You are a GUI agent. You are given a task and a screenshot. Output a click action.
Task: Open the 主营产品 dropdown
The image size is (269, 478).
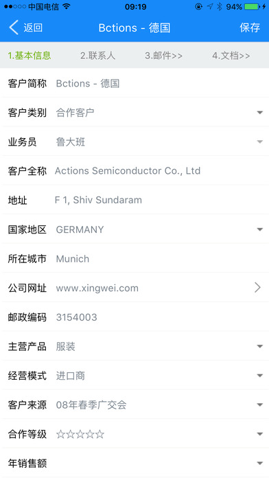(259, 347)
